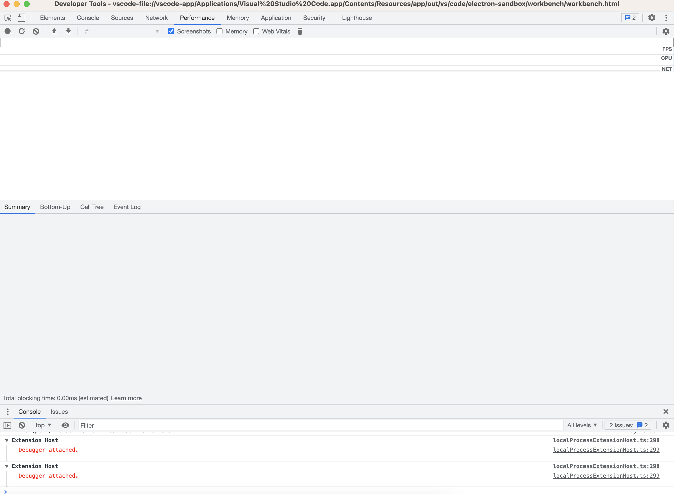Create a live expression with eye icon
Viewport: 674px width, 494px height.
65,425
